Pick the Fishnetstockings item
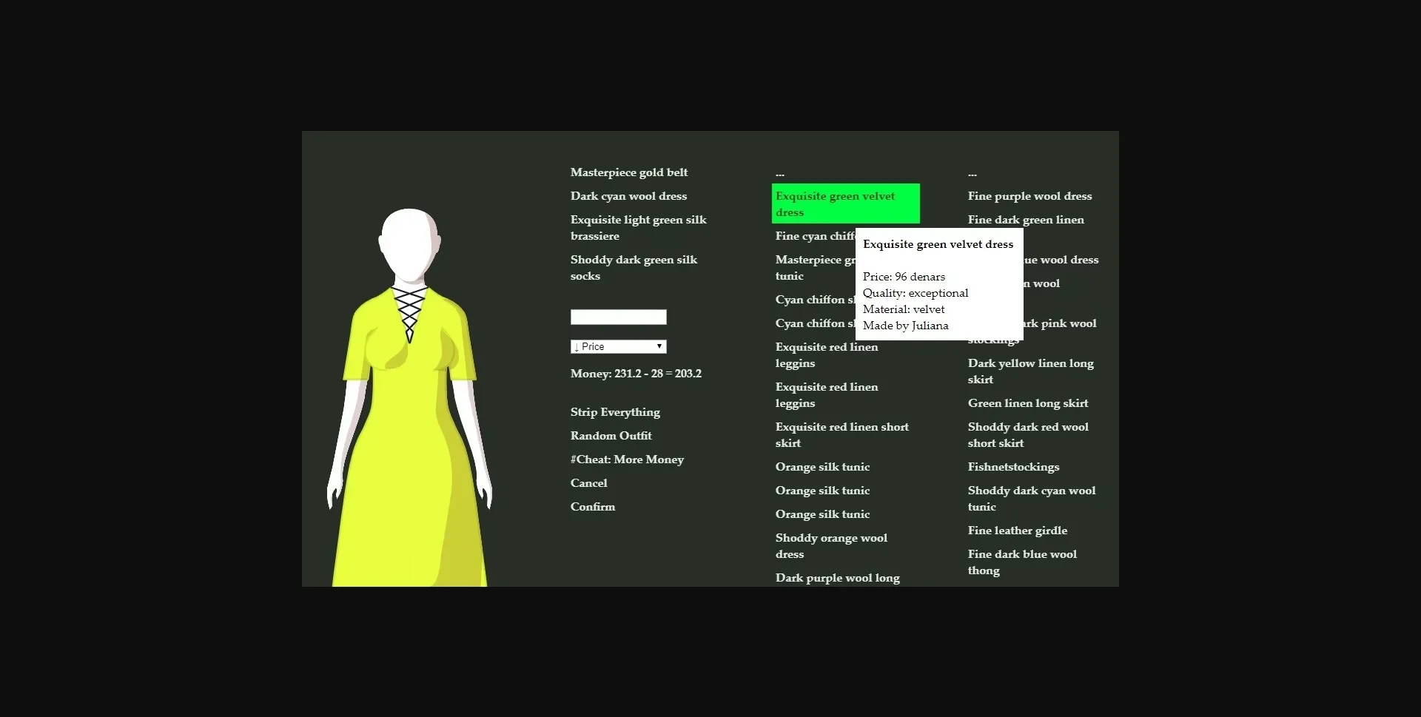 click(1013, 466)
